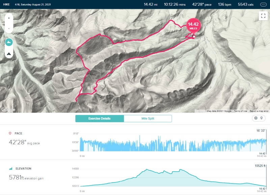Toggle chart axis to time clock icon
Screen dimensions: 270x195
(x=256, y=118)
